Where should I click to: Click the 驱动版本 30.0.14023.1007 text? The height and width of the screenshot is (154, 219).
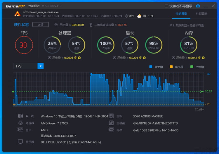tap(58, 136)
